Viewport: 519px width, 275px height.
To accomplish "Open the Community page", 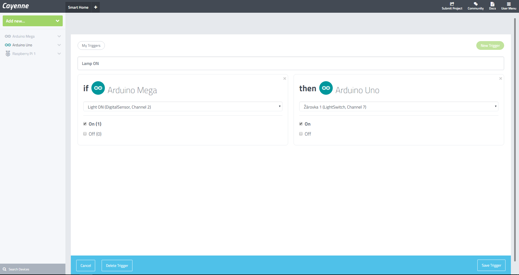I will [475, 6].
